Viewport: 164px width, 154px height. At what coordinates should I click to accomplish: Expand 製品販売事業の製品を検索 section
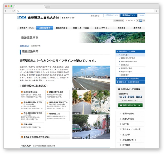coord(130,79)
